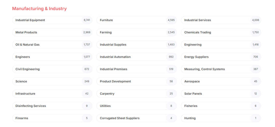Click the Civil Engineering category

[52, 69]
